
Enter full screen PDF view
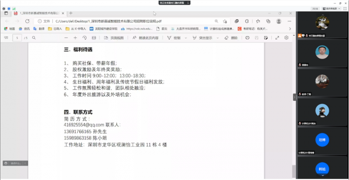point(277,38)
